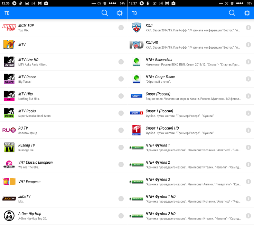The height and width of the screenshot is (225, 254).
Task: Show info for НТВ+ Футбол 3 channel
Action: 248,182
